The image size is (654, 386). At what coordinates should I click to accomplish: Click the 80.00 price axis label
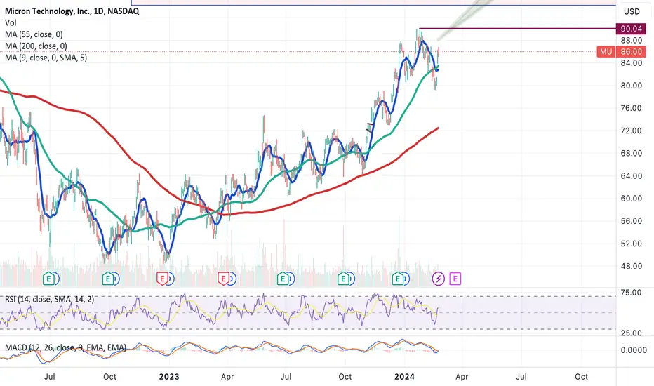(631, 86)
